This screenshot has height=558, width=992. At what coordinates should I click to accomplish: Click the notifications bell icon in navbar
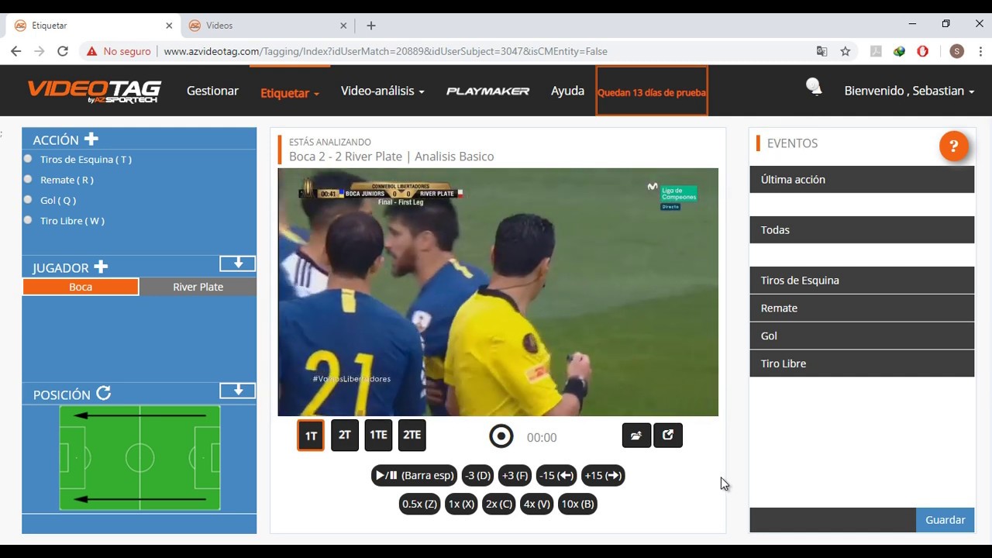click(x=814, y=87)
